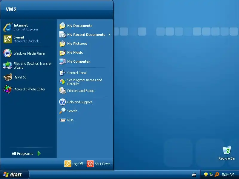The image size is (239, 179).
Task: Click the Start button
Action: [x=14, y=175]
